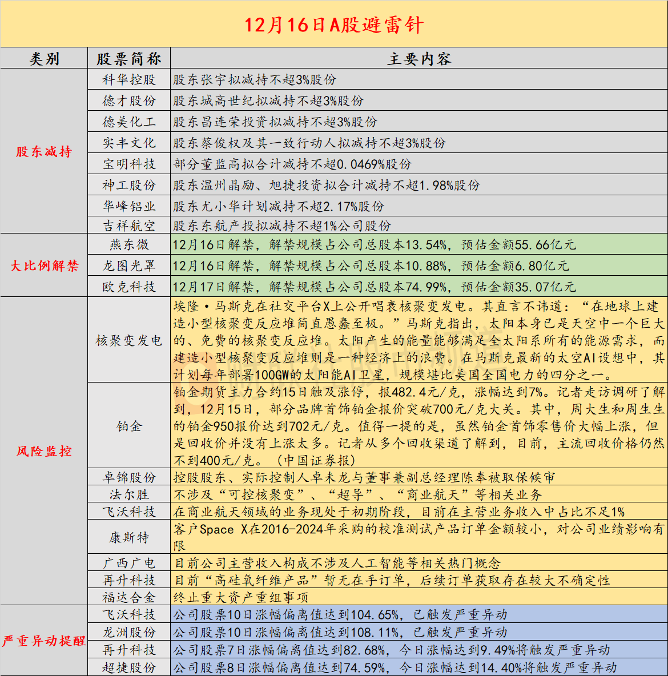This screenshot has width=668, height=676.
Task: Select stock name 德才股份
Action: 129,100
